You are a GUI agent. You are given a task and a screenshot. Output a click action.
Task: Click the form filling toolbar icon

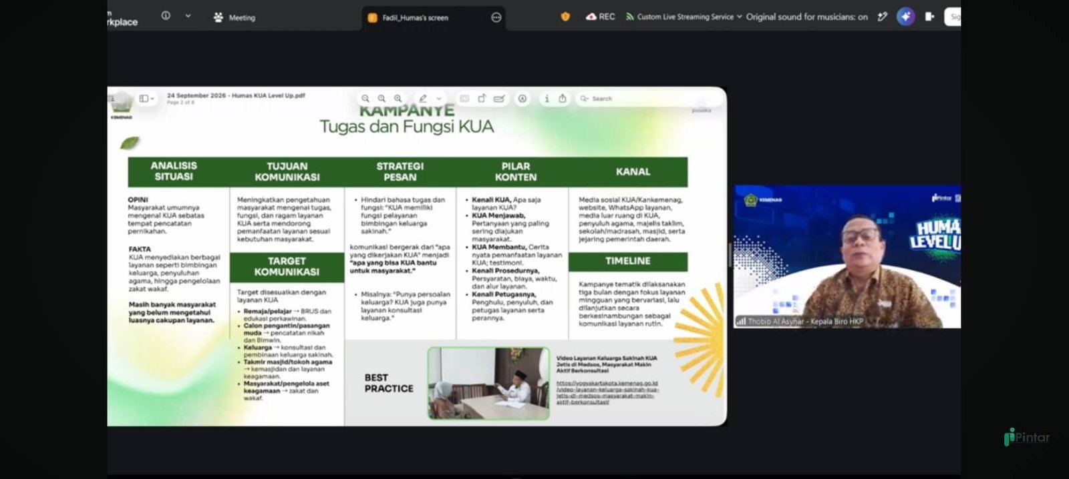[x=464, y=99]
